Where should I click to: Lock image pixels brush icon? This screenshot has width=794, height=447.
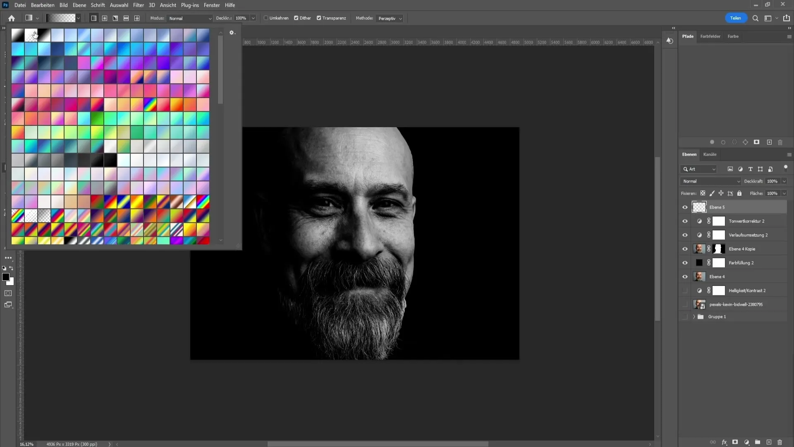(x=712, y=193)
